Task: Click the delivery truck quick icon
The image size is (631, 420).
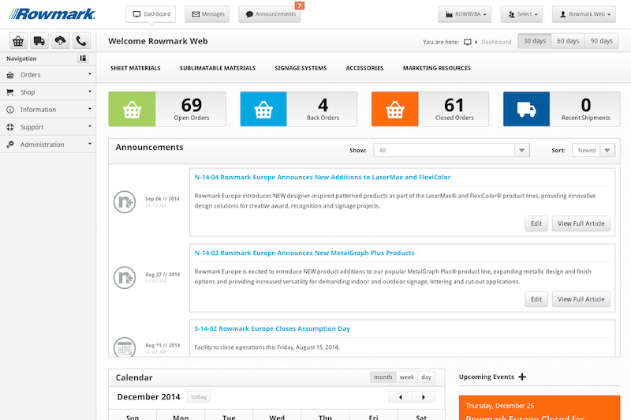Action: (39, 41)
